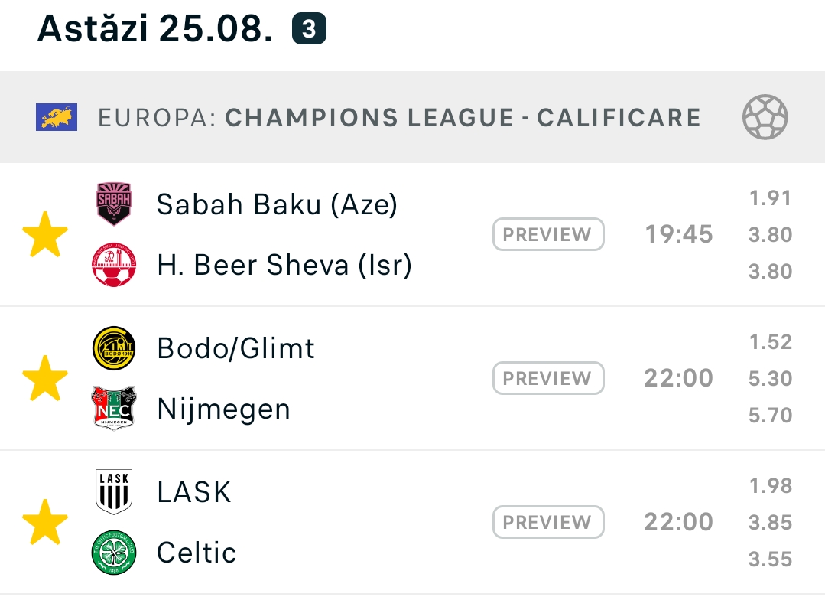The width and height of the screenshot is (825, 597).
Task: Click the football sport icon in league header
Action: [765, 117]
